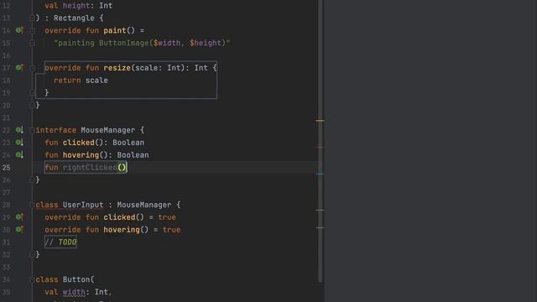This screenshot has height=302, width=537.
Task: Click the 'paint' function name
Action: pos(115,30)
